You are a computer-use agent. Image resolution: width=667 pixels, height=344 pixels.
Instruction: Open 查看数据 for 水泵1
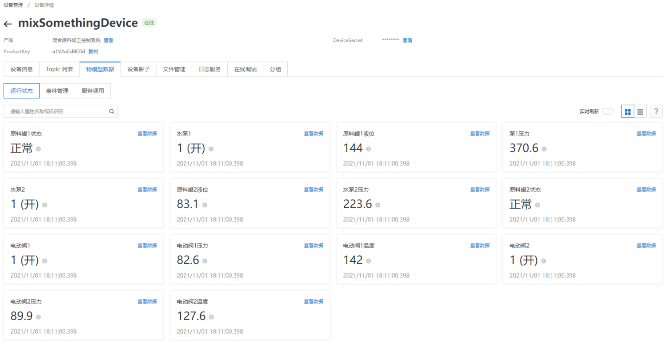(x=313, y=133)
